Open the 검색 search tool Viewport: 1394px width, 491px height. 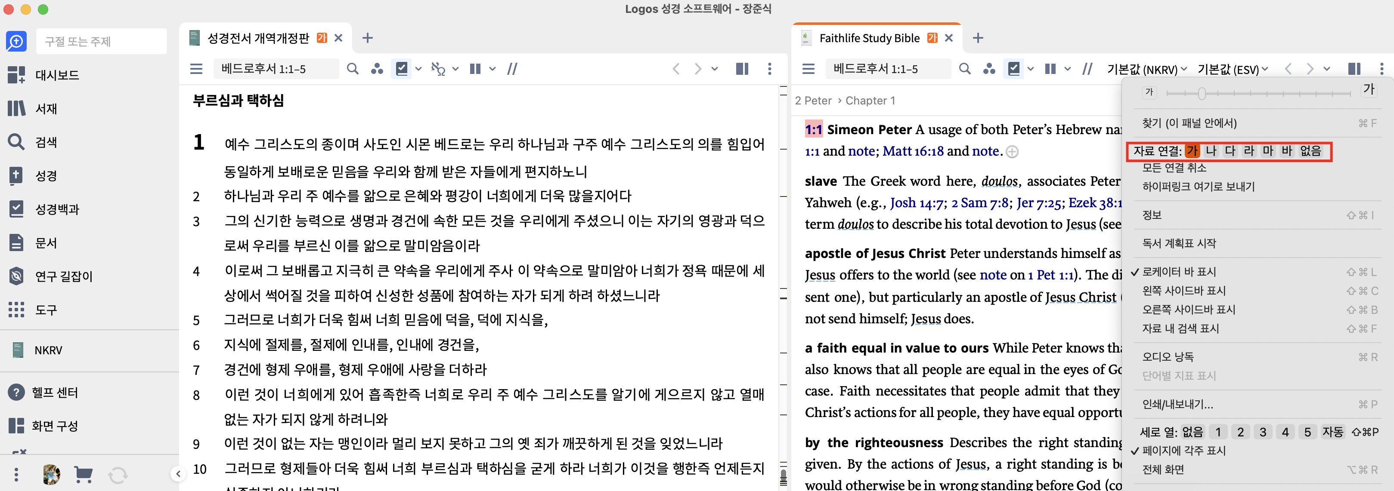32,142
